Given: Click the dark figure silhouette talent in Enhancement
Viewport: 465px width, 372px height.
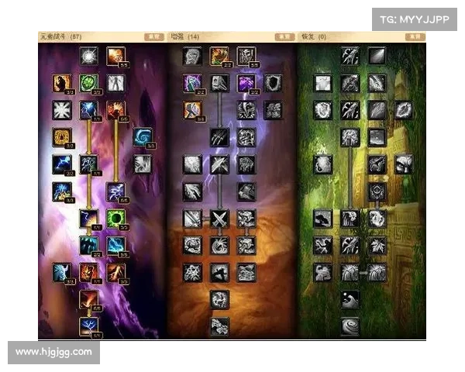Looking at the screenshot, I should pos(219,273).
